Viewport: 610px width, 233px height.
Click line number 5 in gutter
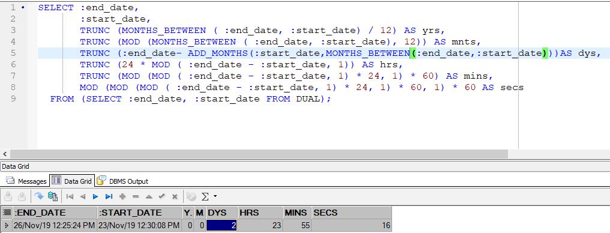tap(13, 53)
